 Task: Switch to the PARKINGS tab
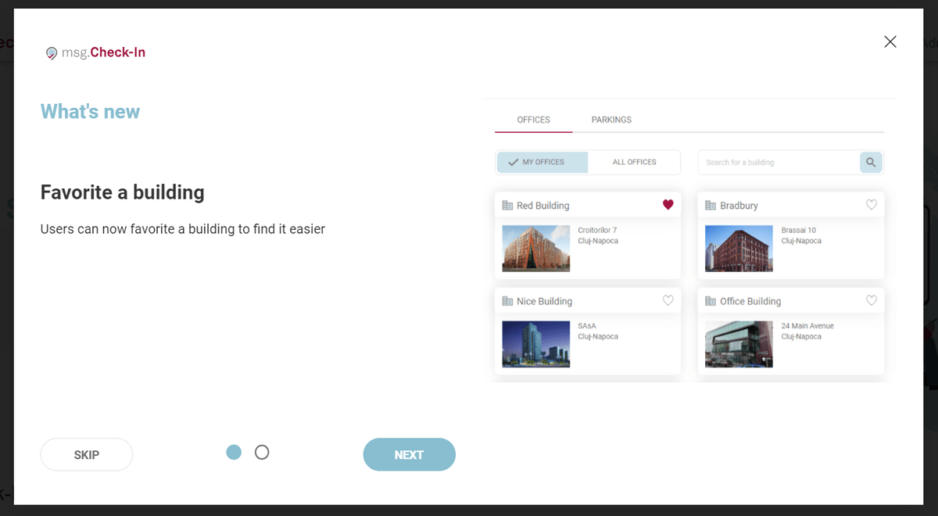[x=611, y=120]
